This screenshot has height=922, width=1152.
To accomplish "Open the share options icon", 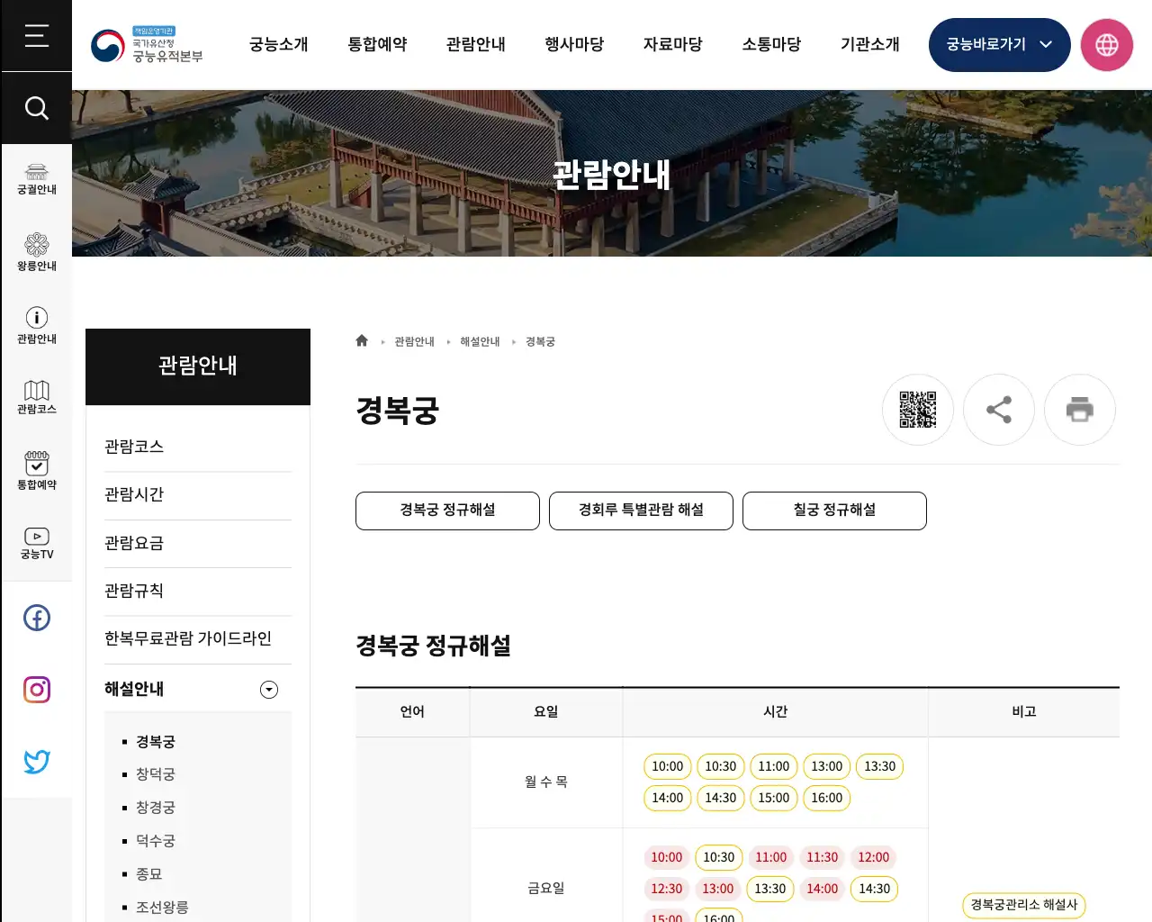I will (x=999, y=410).
